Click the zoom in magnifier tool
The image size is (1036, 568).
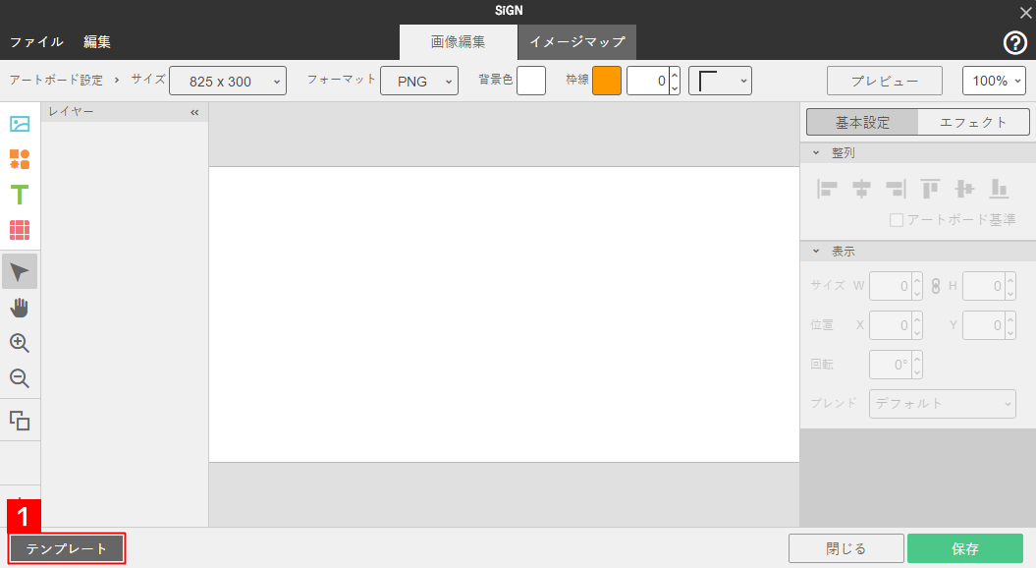tap(20, 343)
